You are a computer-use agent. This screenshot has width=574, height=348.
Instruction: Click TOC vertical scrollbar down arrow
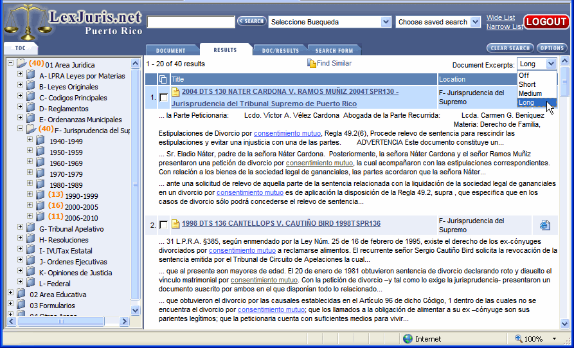point(136,310)
